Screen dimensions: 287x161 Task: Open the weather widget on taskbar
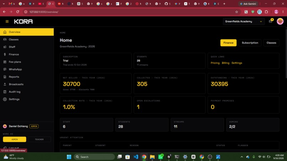click(x=14, y=157)
